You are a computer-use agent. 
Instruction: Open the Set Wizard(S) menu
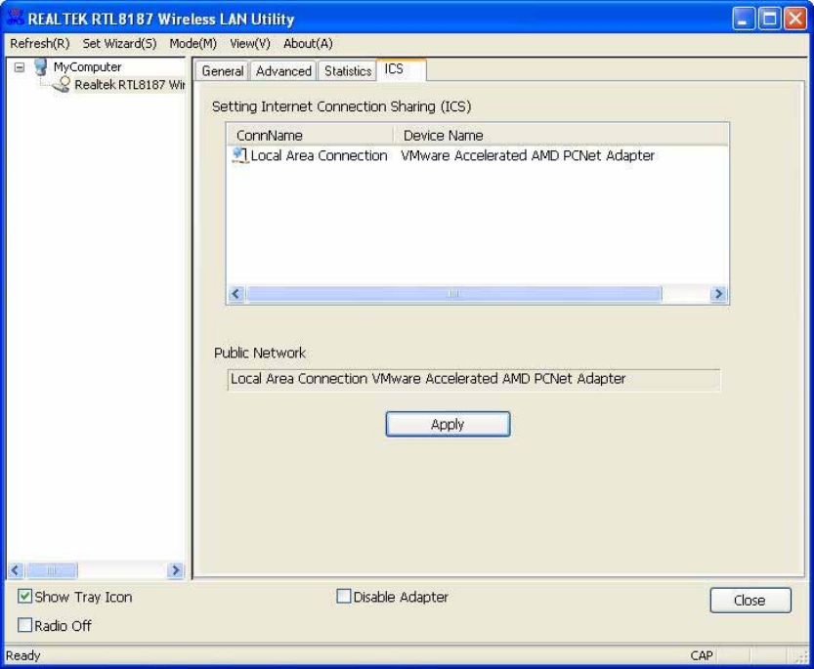[x=119, y=44]
